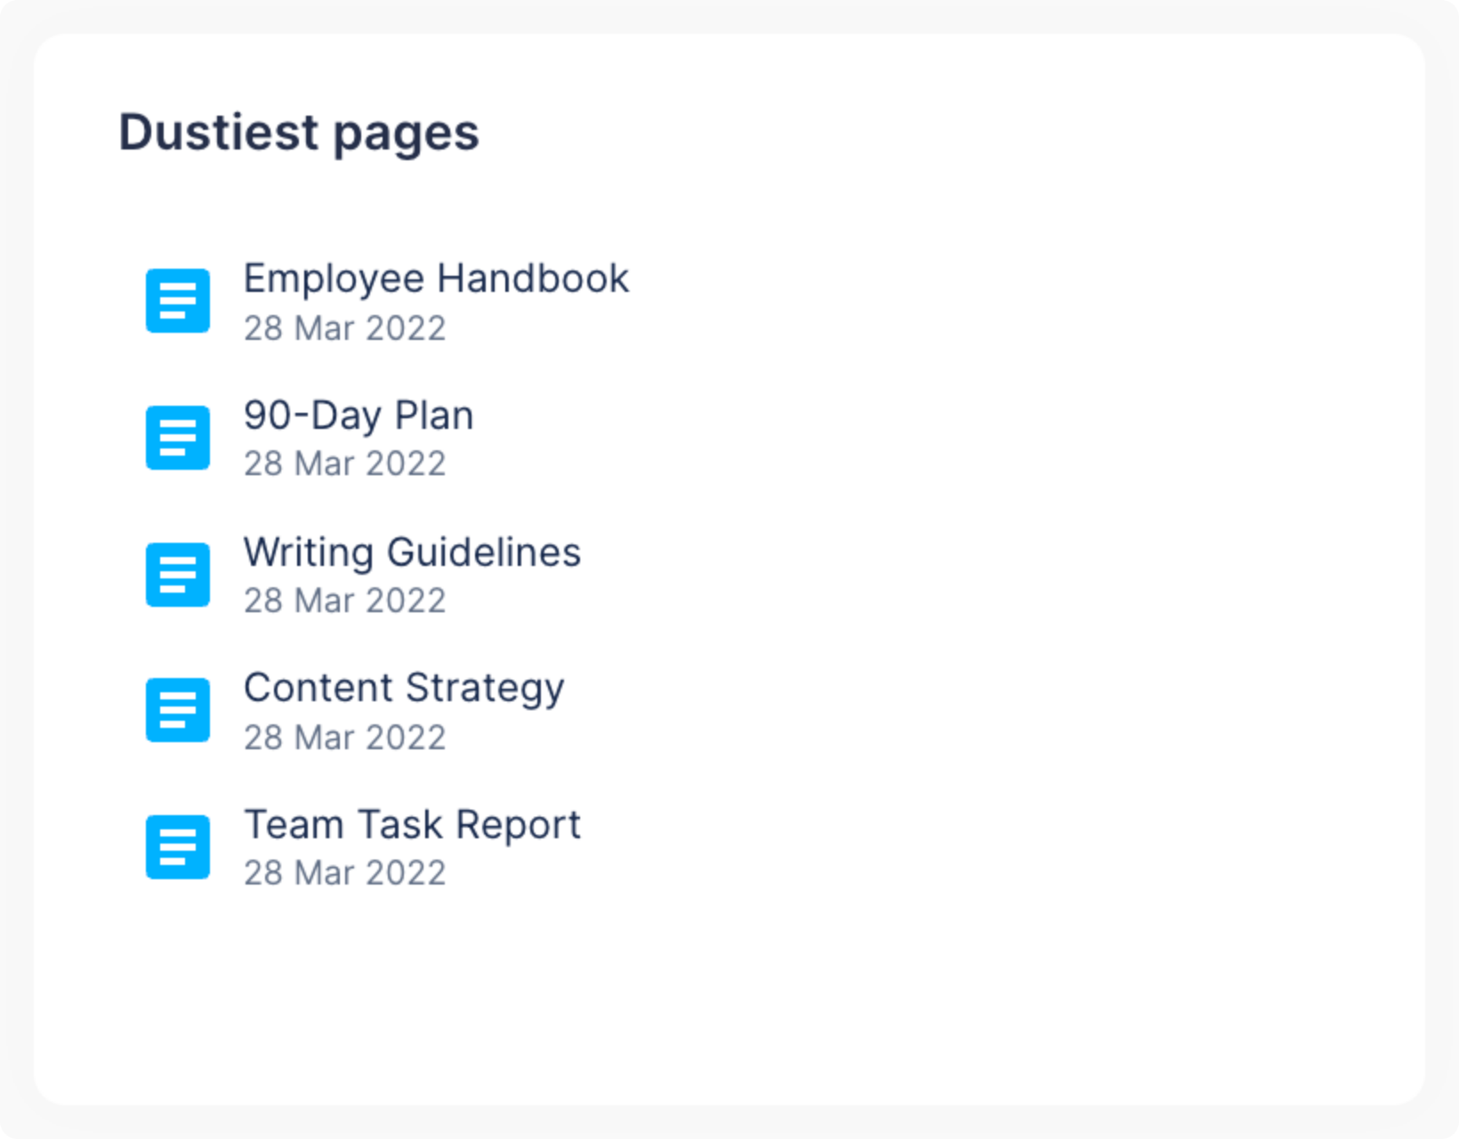Click the date under Content Strategy
Screen dimensions: 1459x1139
(345, 736)
